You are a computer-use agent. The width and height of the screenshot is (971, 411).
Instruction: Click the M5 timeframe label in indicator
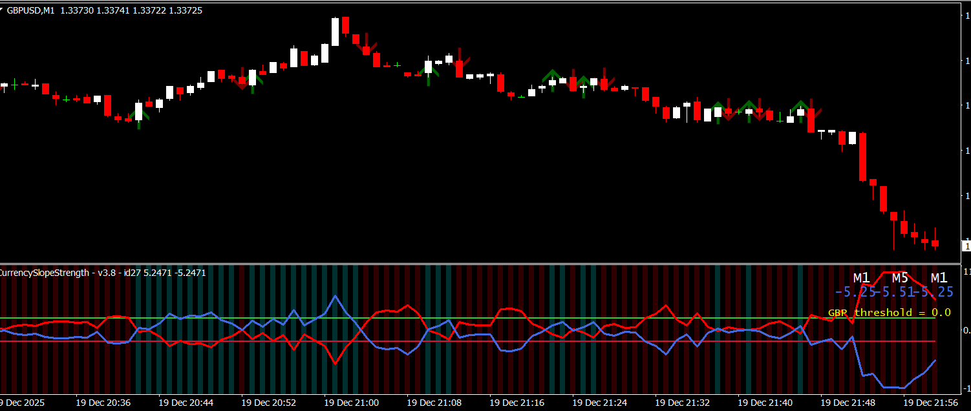point(900,278)
